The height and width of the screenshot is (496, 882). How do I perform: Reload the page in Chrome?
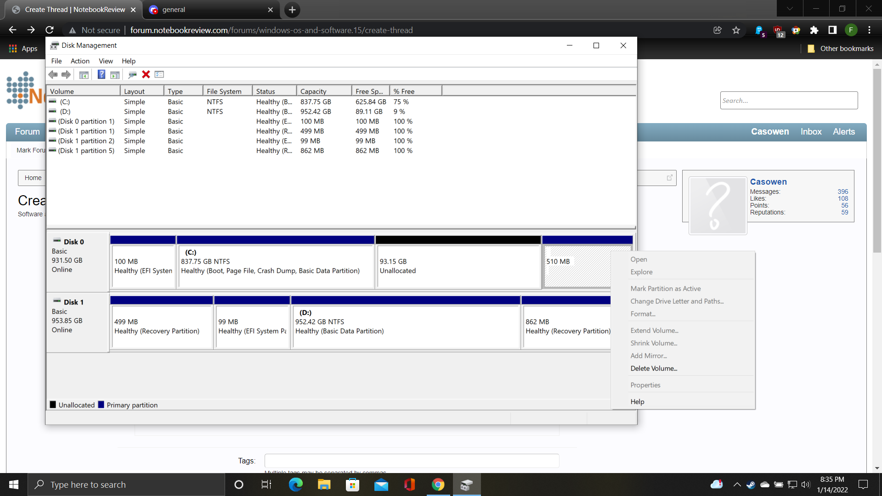click(x=50, y=30)
